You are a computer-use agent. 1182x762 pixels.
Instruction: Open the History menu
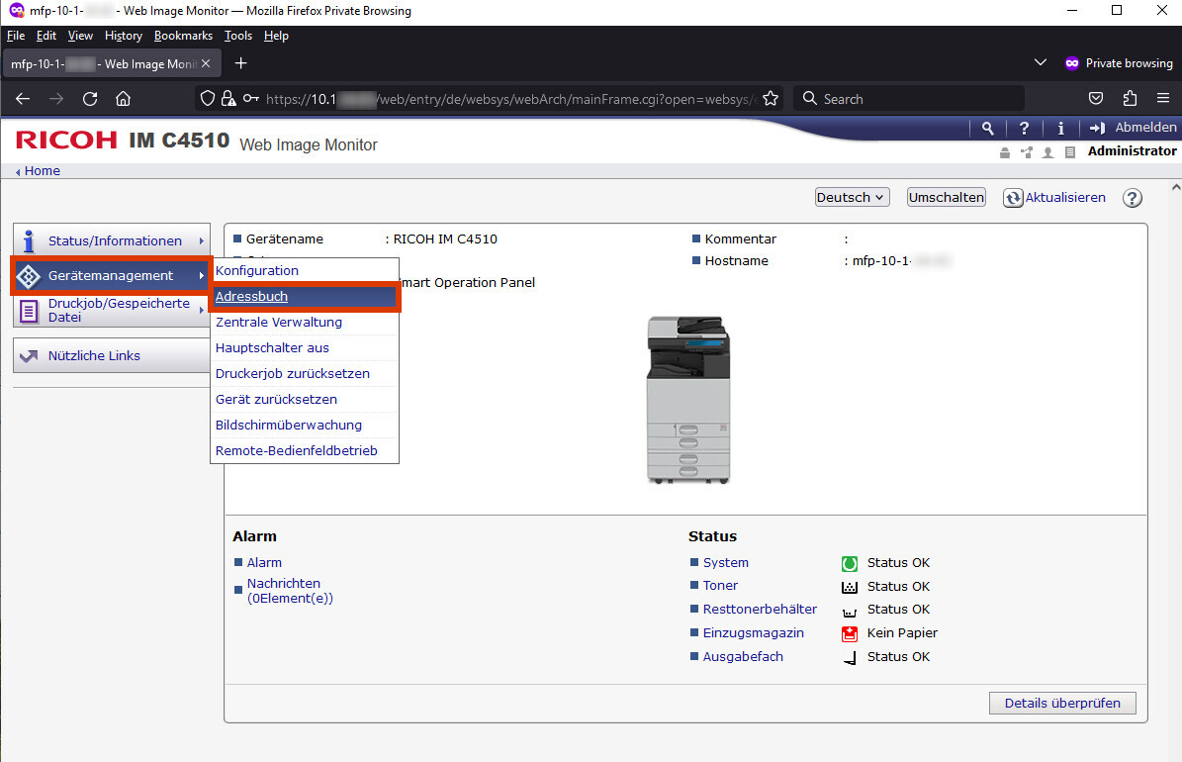pos(124,36)
